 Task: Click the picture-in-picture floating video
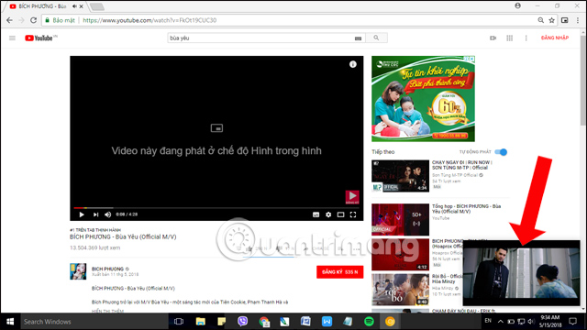pos(522,273)
